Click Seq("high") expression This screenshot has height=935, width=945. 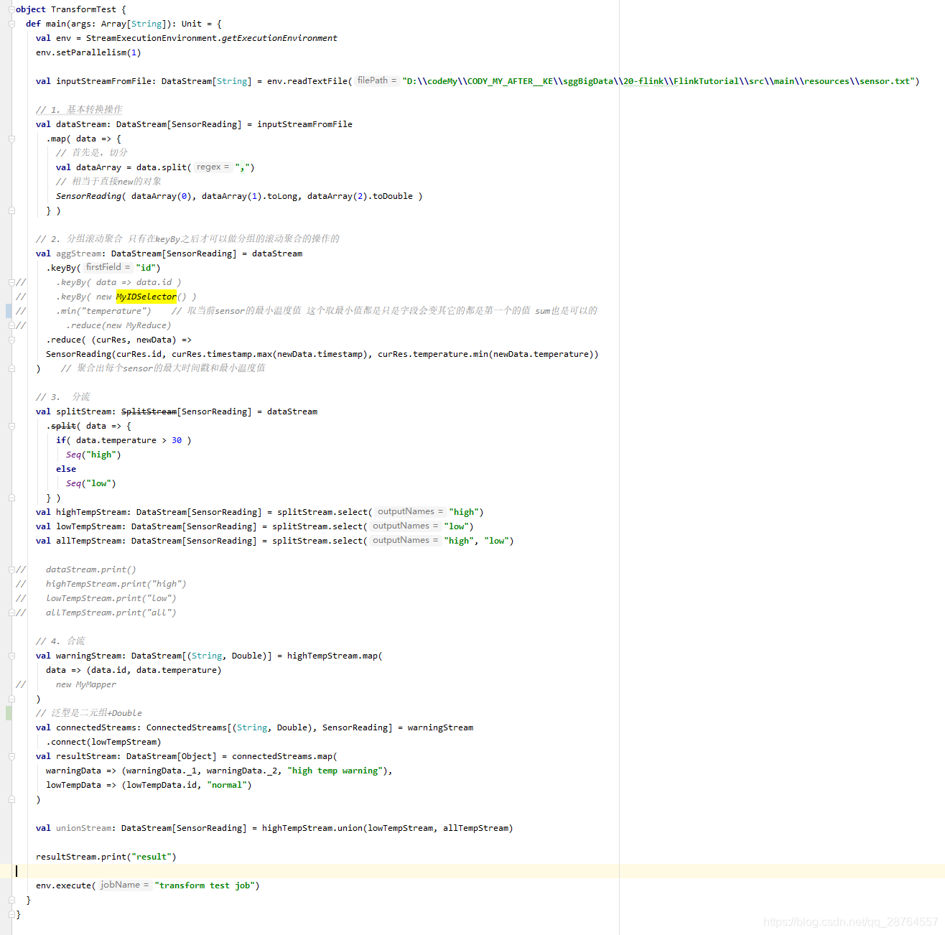(93, 455)
